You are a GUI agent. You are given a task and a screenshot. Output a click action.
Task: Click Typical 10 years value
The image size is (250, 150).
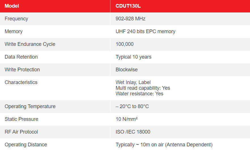[x=133, y=57]
